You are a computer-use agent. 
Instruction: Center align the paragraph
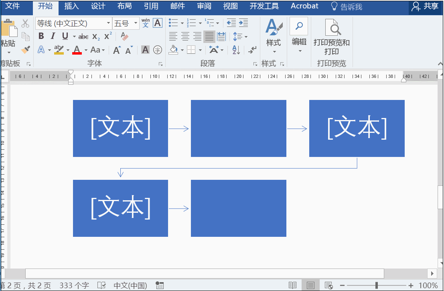[185, 36]
